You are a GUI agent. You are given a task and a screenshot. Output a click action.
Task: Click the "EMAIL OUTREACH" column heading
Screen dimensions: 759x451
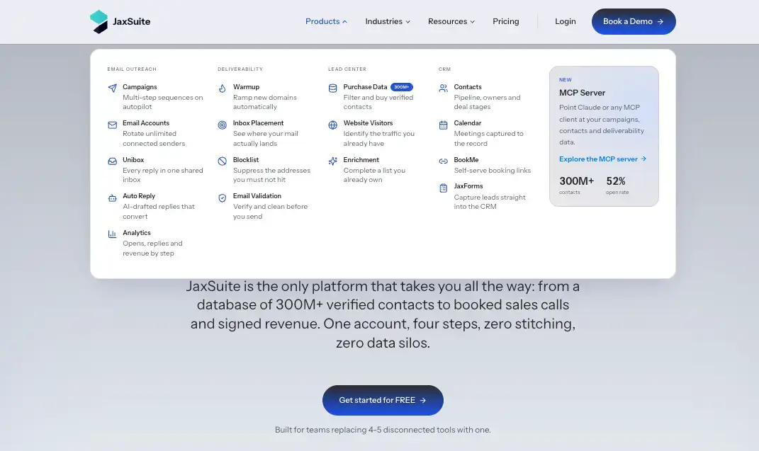(132, 69)
